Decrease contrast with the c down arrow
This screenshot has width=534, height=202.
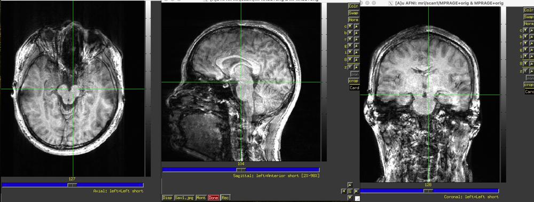350,27
